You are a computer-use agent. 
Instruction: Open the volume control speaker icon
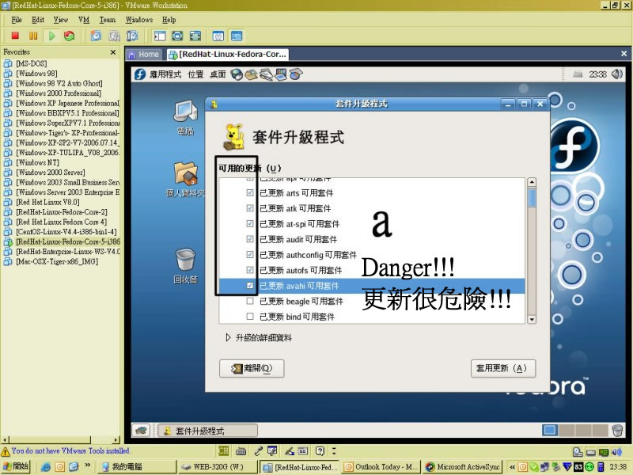pos(617,74)
